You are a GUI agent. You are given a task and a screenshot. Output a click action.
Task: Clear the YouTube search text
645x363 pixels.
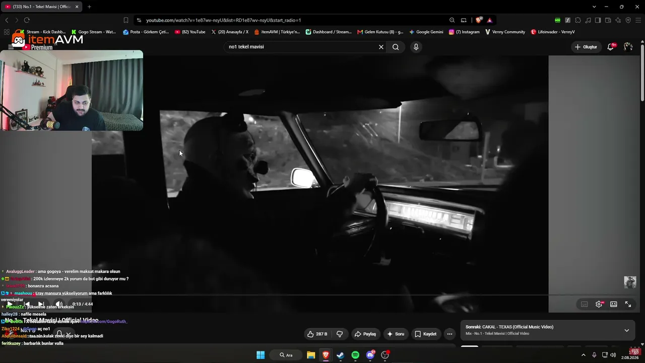pyautogui.click(x=381, y=47)
